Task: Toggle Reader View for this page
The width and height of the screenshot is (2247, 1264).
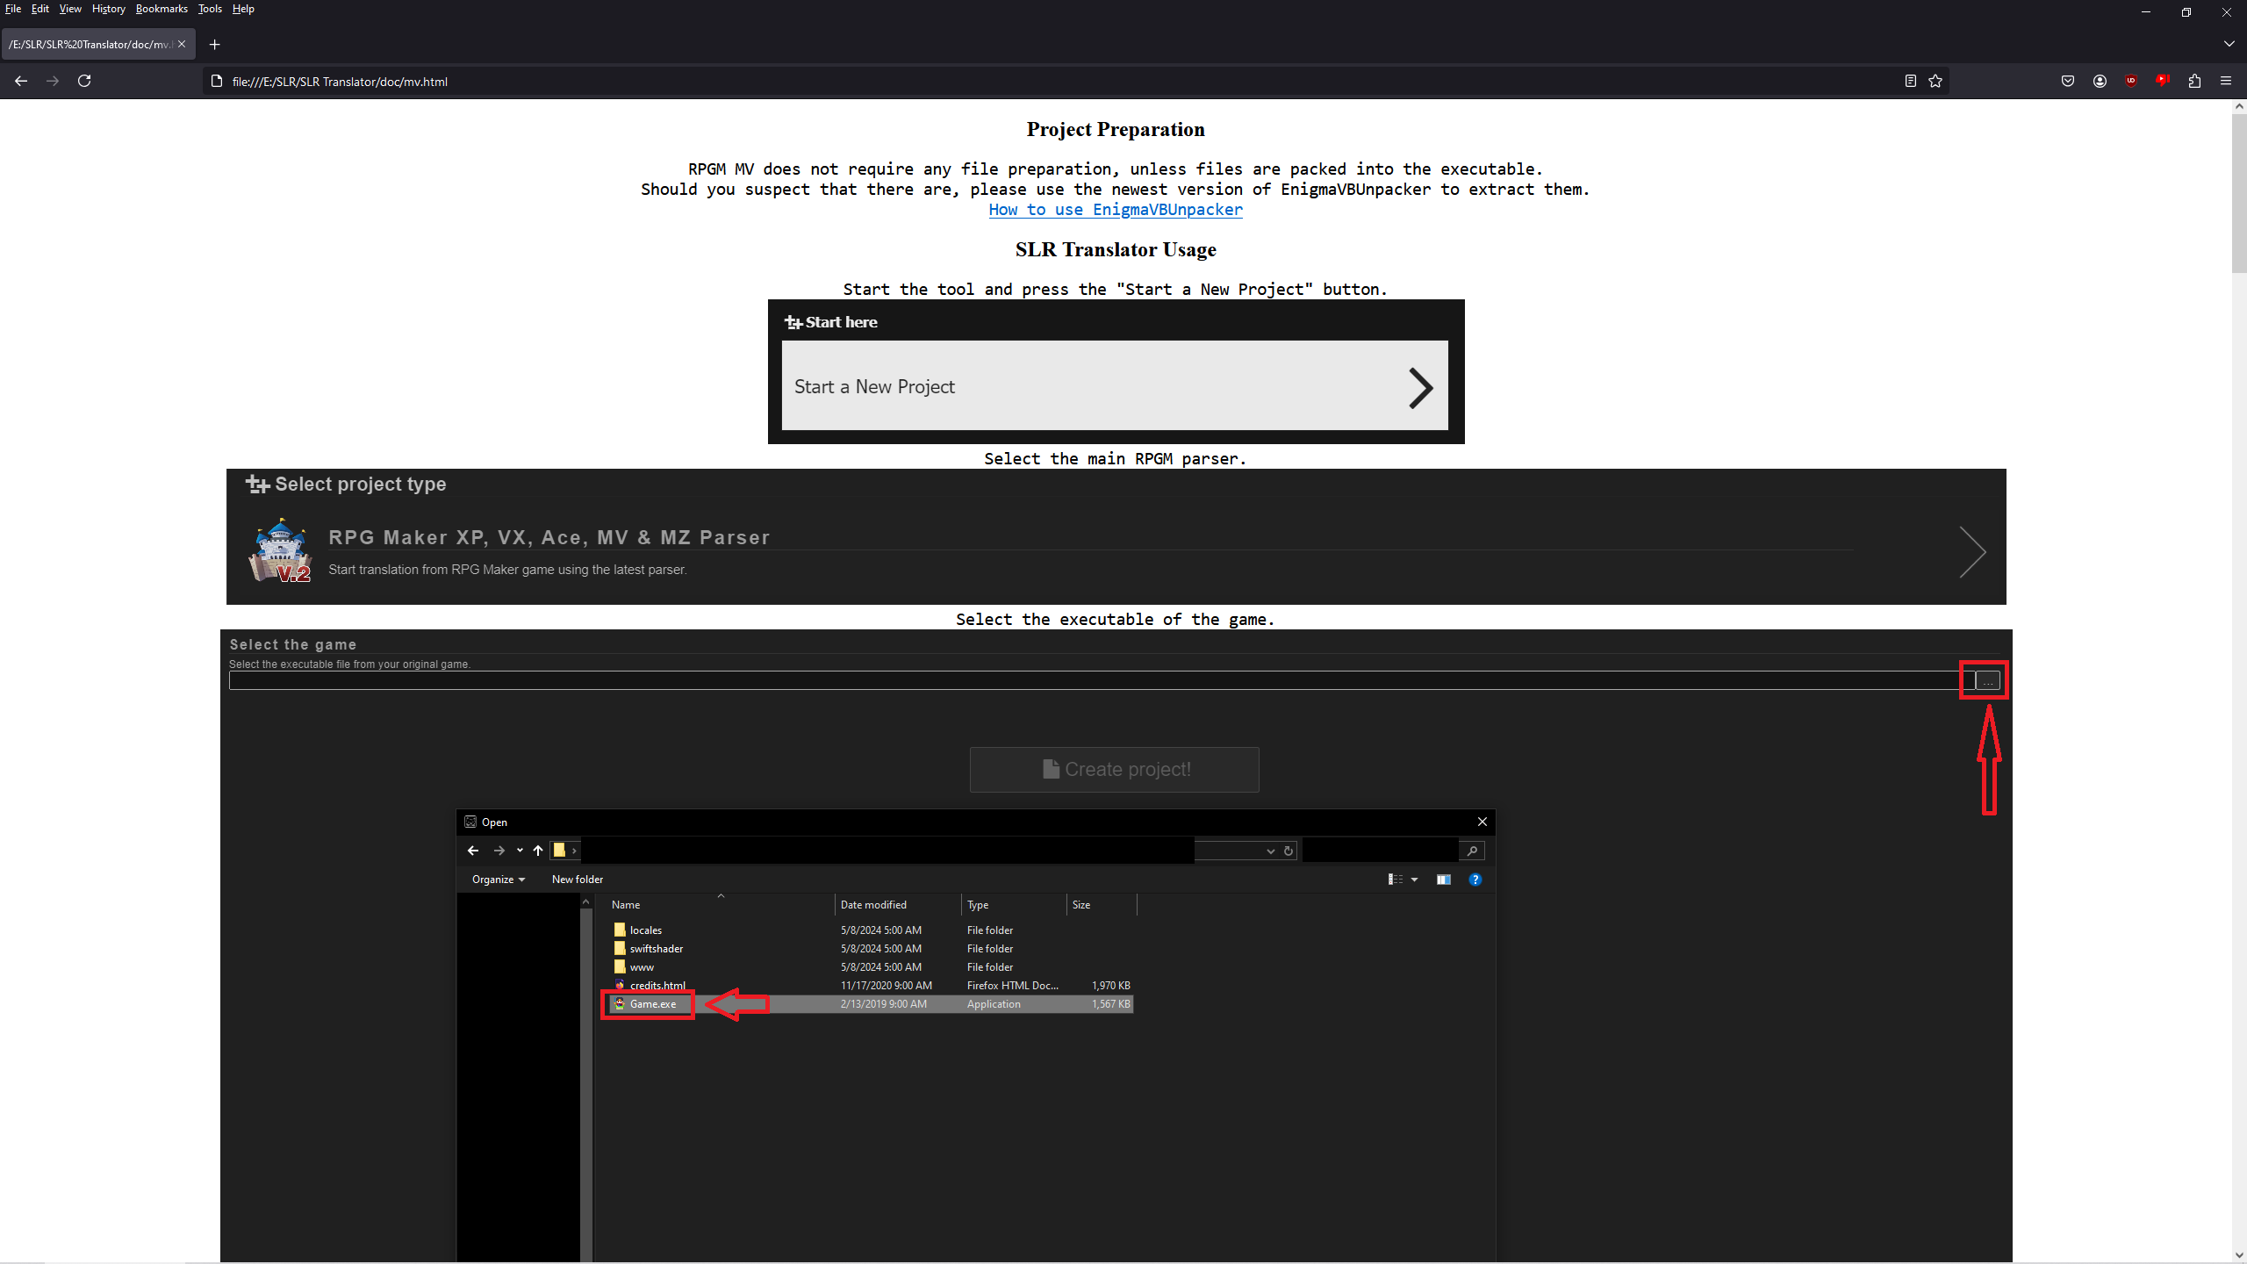Action: click(1910, 81)
